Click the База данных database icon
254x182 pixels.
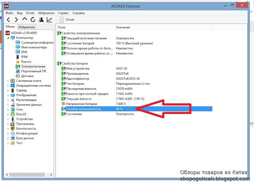(13, 138)
